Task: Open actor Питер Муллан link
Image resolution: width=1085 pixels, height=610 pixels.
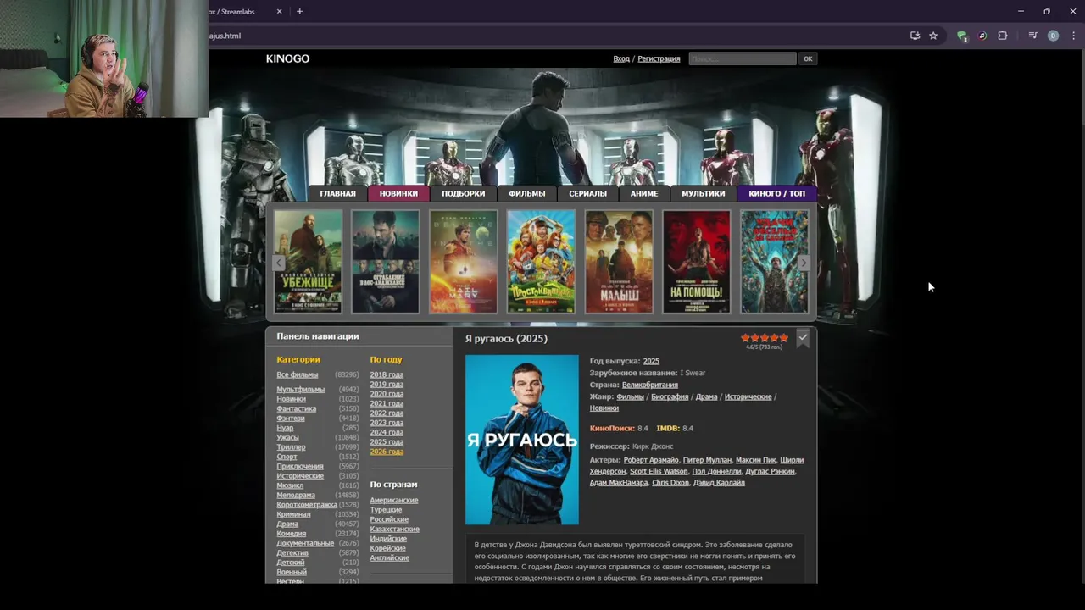Action: click(707, 460)
